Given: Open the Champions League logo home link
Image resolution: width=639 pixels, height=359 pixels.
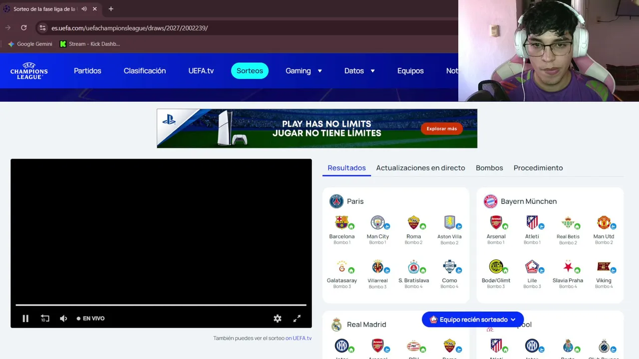Looking at the screenshot, I should (x=29, y=71).
